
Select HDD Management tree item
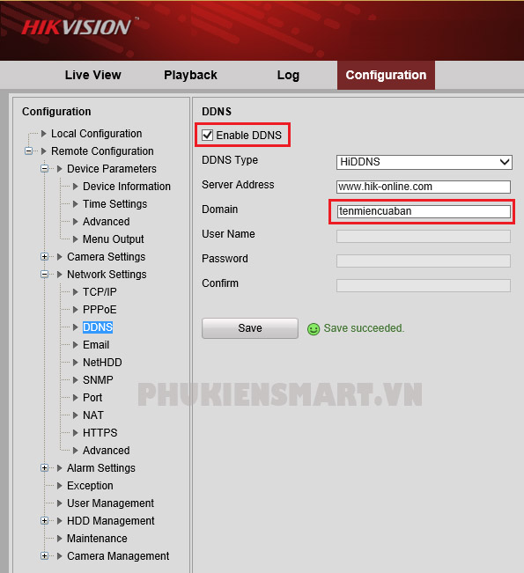coord(110,521)
